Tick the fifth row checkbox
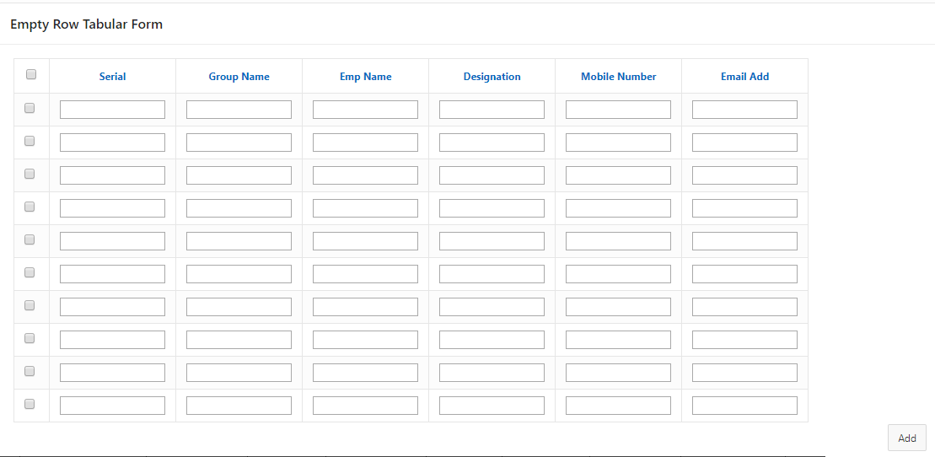935x457 pixels. 30,239
